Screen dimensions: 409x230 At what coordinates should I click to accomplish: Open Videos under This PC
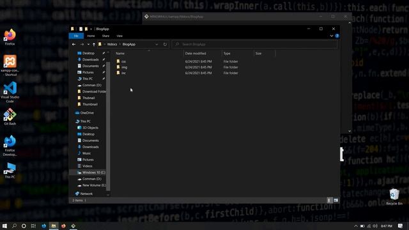pos(87,166)
